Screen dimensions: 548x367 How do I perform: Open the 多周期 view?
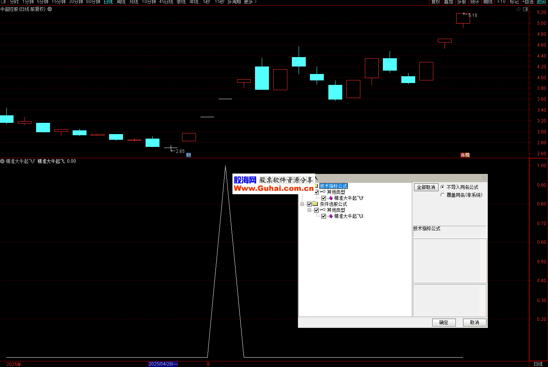point(234,2)
